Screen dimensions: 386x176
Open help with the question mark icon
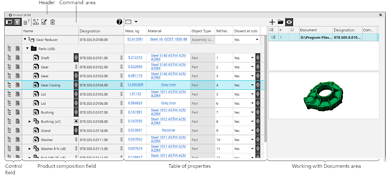[x=119, y=22]
